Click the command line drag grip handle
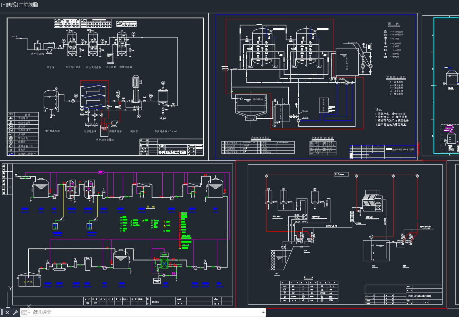This screenshot has width=459, height=317. point(2,313)
